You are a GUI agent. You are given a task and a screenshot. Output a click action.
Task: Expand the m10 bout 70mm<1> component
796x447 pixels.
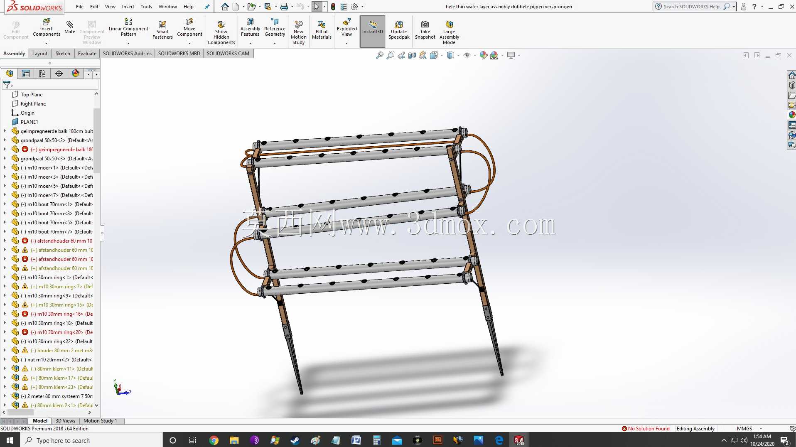pos(5,204)
